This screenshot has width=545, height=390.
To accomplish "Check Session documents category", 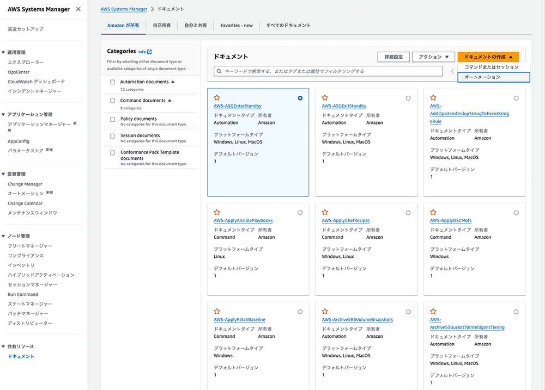I will 113,136.
